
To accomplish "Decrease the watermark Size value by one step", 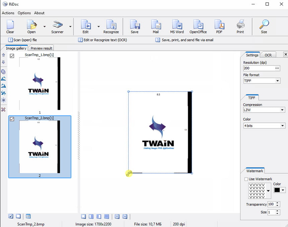I will point(277,213).
